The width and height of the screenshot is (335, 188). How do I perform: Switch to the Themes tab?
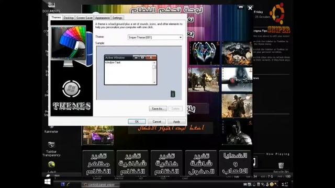pos(56,17)
